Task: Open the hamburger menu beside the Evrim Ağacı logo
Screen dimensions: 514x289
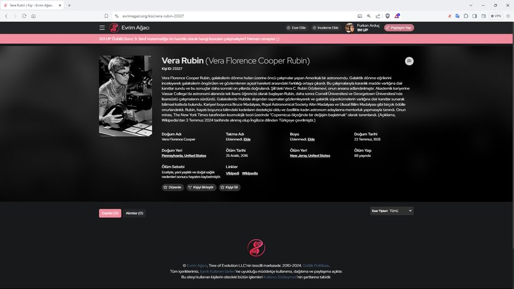Action: point(102,28)
